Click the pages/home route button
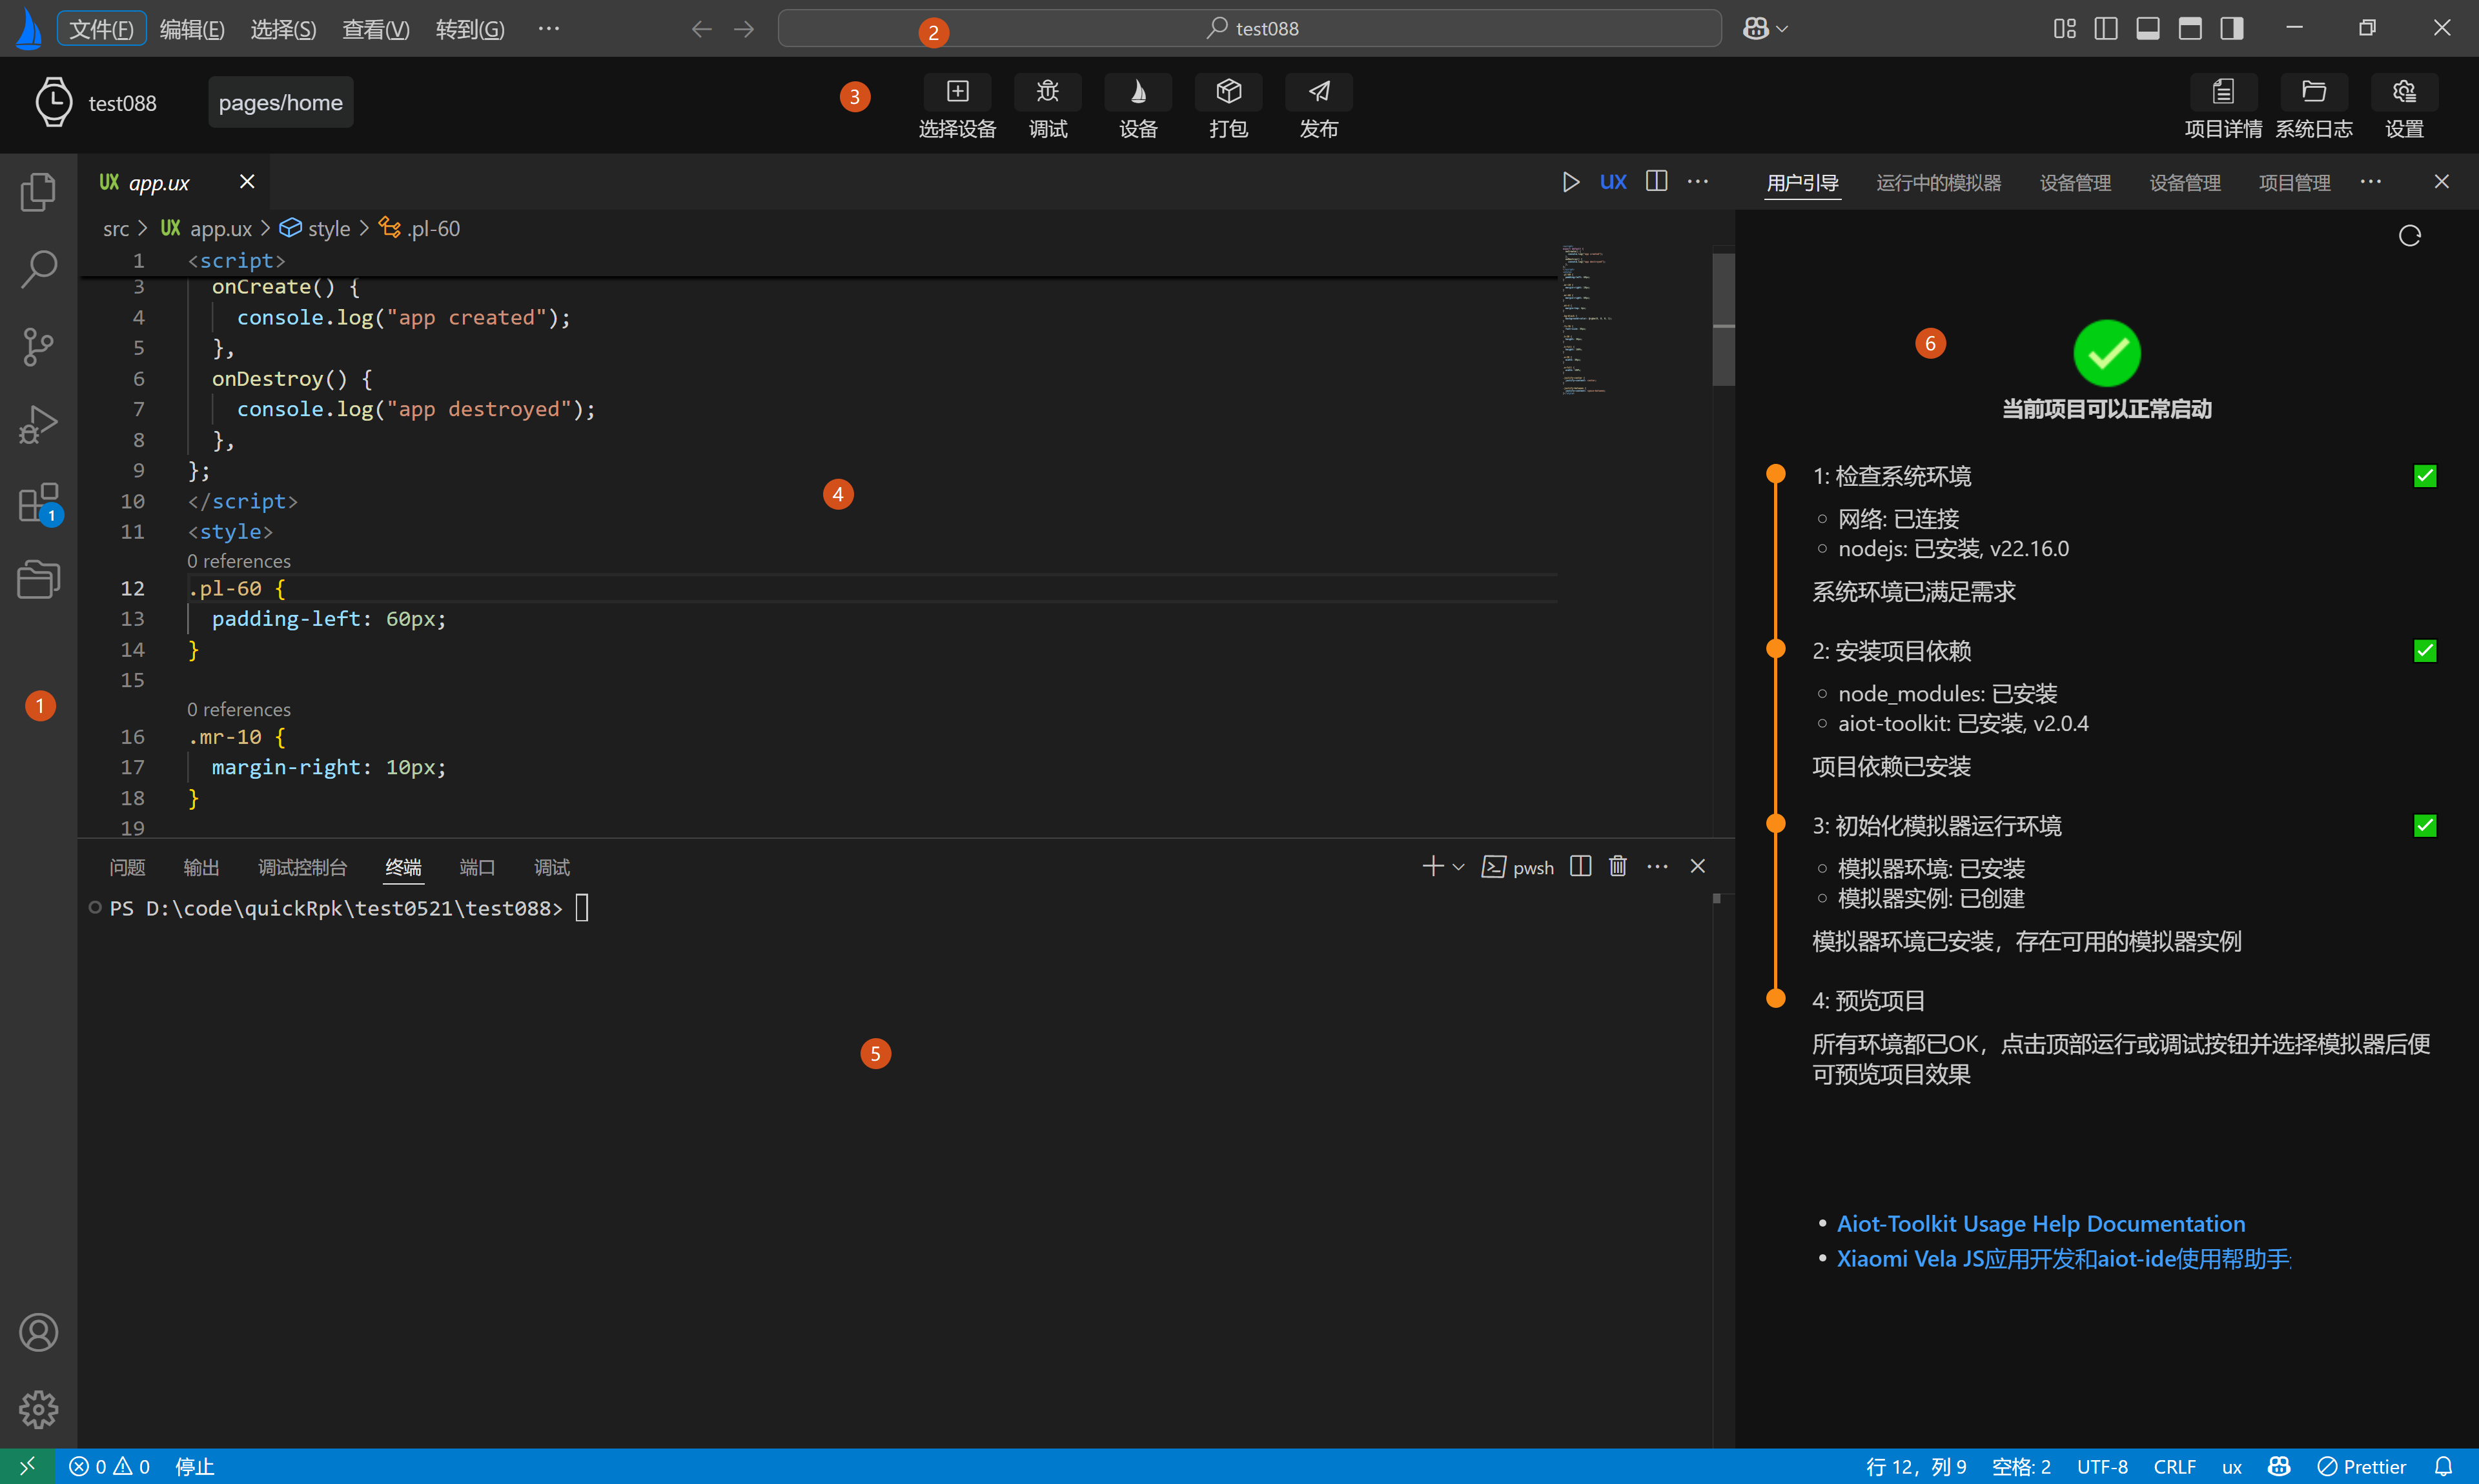2479x1484 pixels. tap(280, 103)
